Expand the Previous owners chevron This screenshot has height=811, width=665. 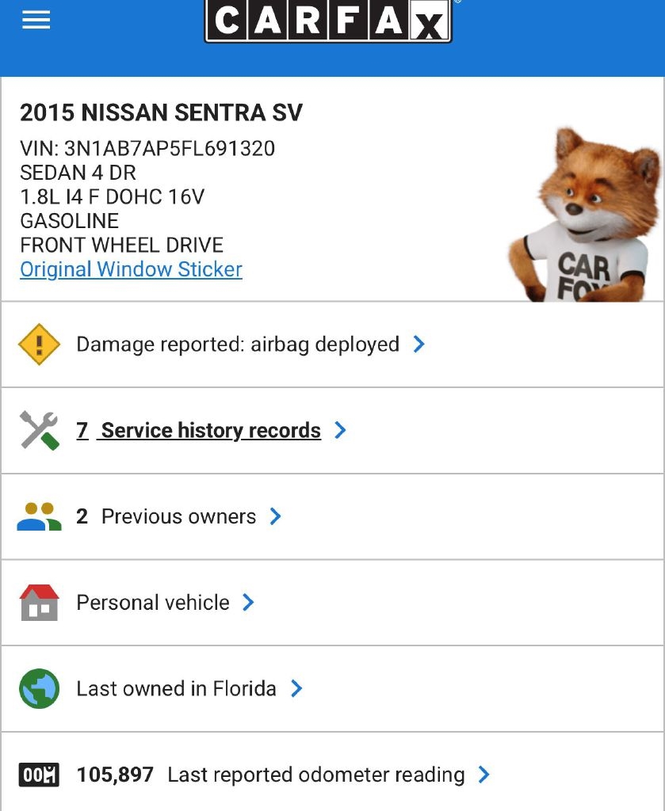click(x=276, y=517)
